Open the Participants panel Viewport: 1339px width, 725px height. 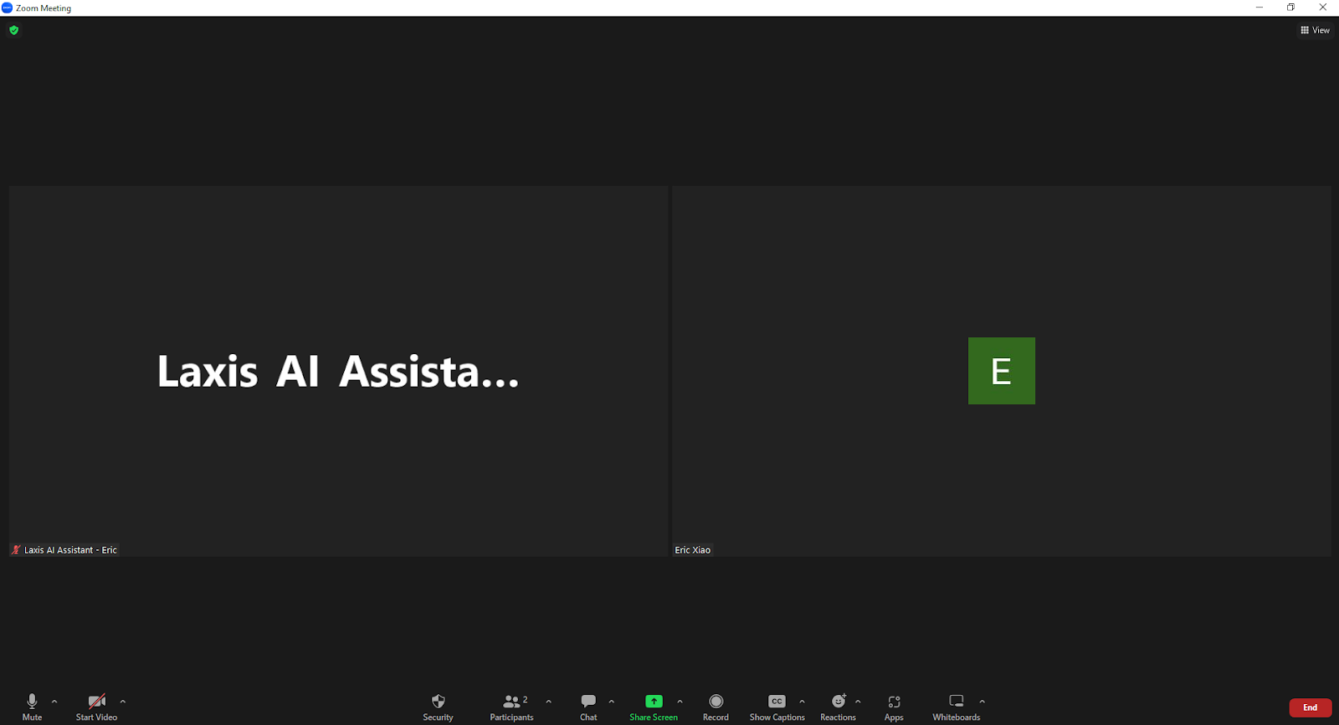[511, 707]
